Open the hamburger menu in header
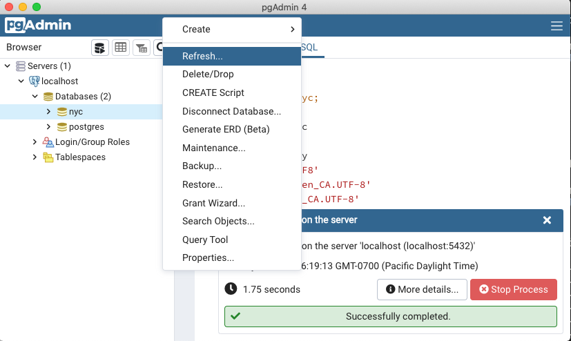 click(557, 26)
